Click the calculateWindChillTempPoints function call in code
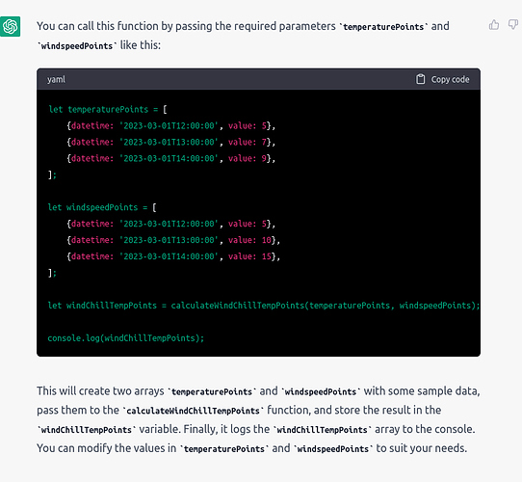Image resolution: width=522 pixels, height=482 pixels. click(325, 306)
